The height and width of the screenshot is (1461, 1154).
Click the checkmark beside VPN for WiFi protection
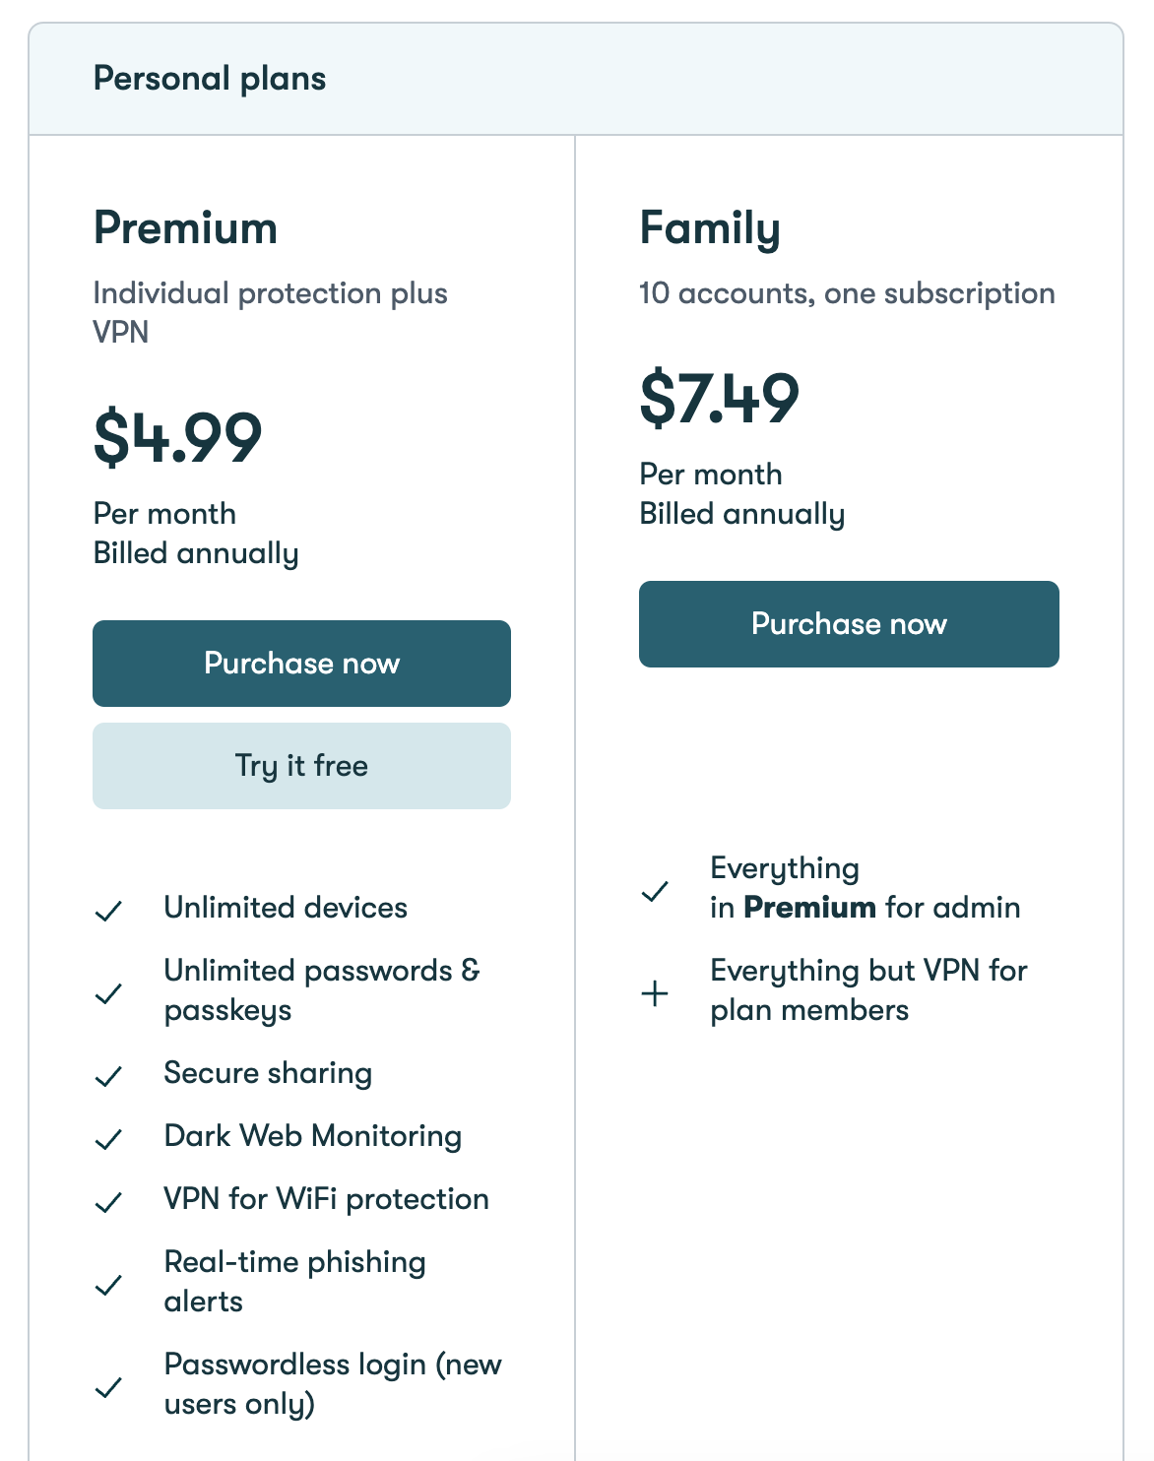(x=108, y=1202)
